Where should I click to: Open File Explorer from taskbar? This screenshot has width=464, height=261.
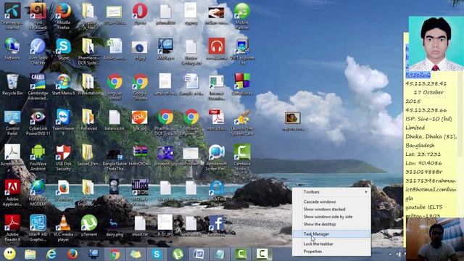tap(30, 254)
